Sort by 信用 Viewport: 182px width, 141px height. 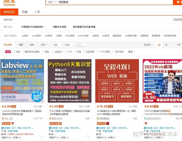32,45
